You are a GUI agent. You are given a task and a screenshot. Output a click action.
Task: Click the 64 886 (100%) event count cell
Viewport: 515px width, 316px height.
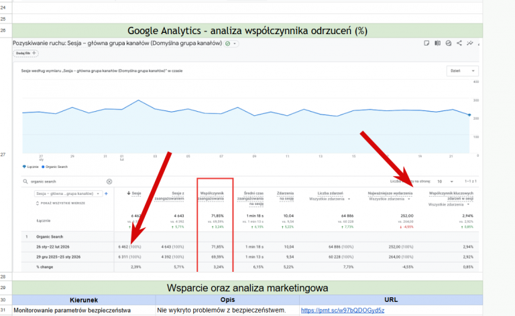coord(341,247)
